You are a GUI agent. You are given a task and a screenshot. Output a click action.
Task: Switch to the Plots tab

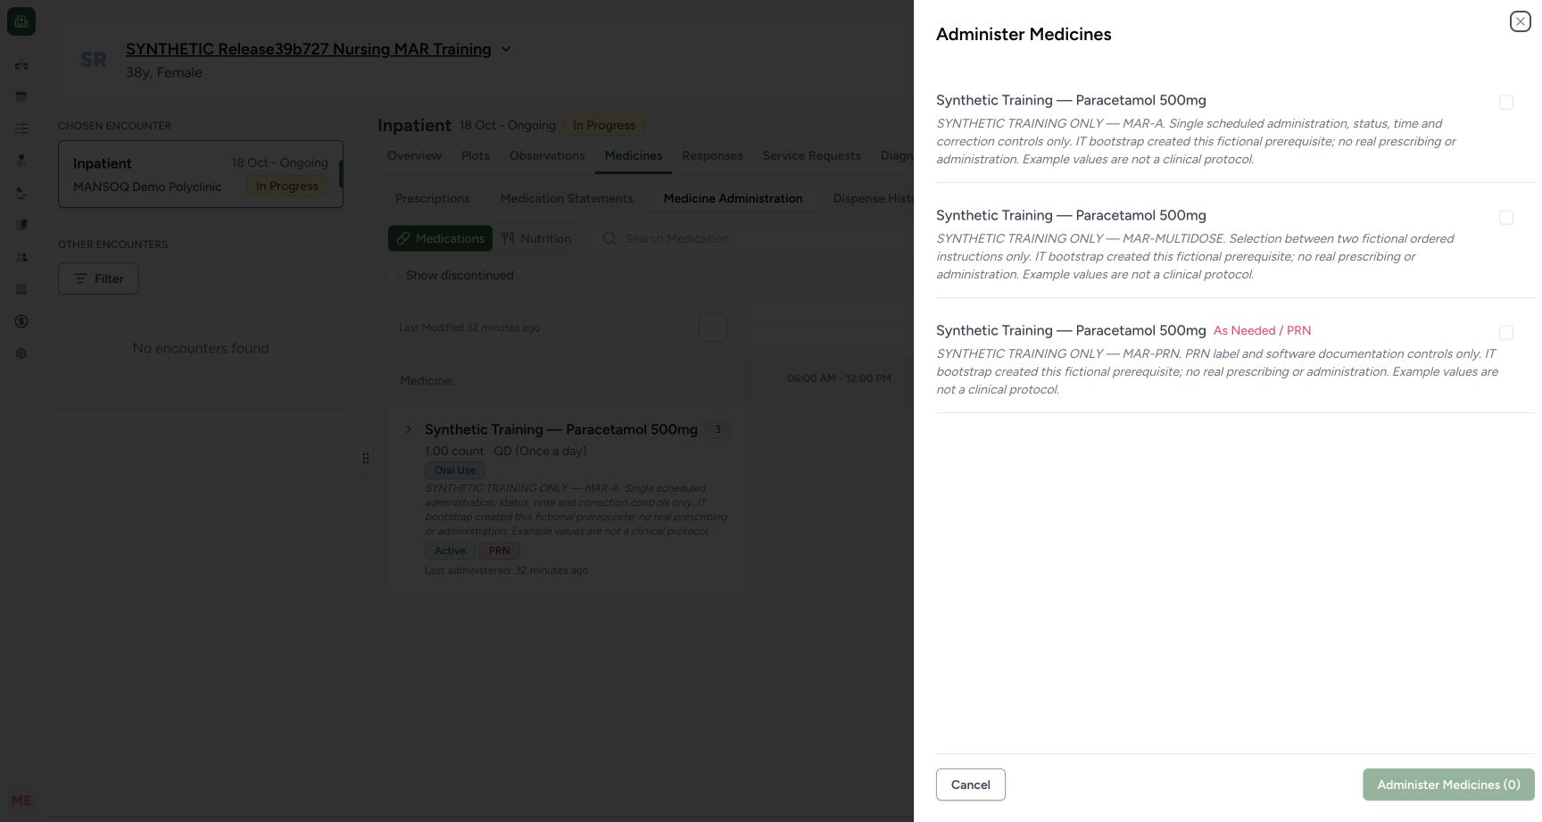(x=476, y=155)
